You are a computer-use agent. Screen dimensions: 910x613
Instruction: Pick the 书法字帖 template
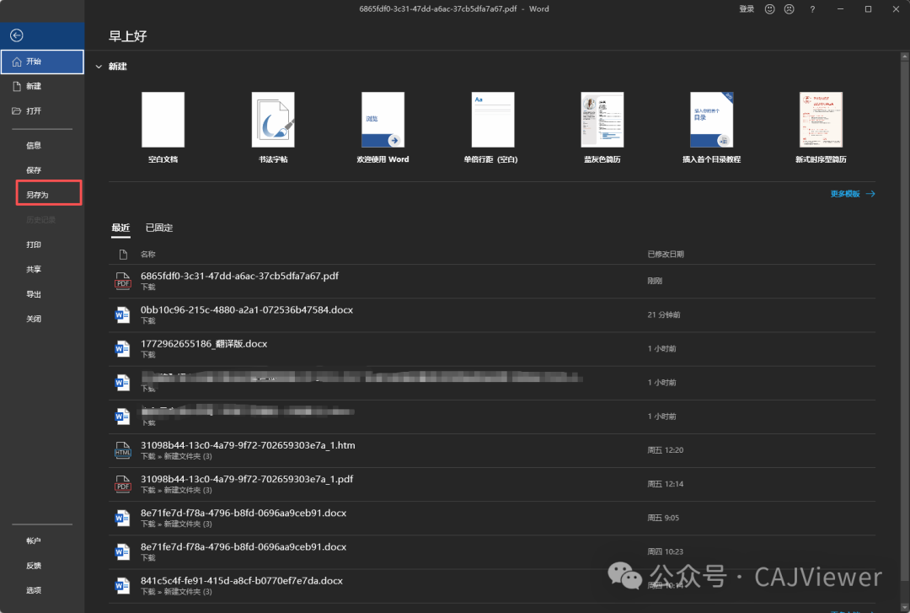point(273,120)
